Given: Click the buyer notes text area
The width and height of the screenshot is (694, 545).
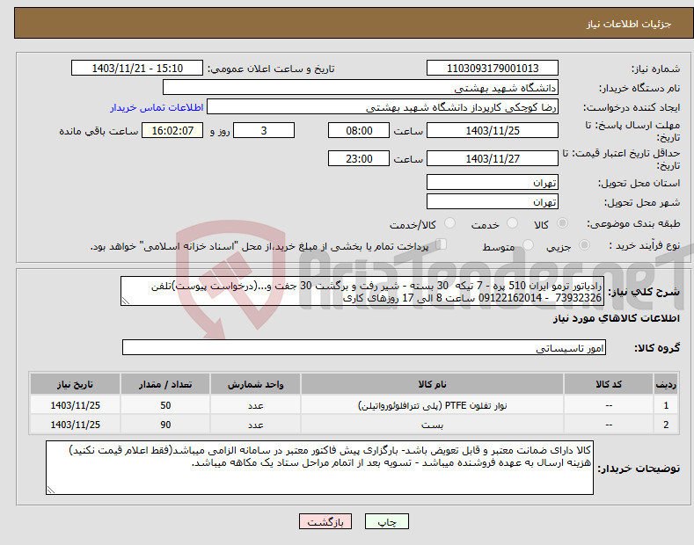Looking at the screenshot, I should 319,468.
